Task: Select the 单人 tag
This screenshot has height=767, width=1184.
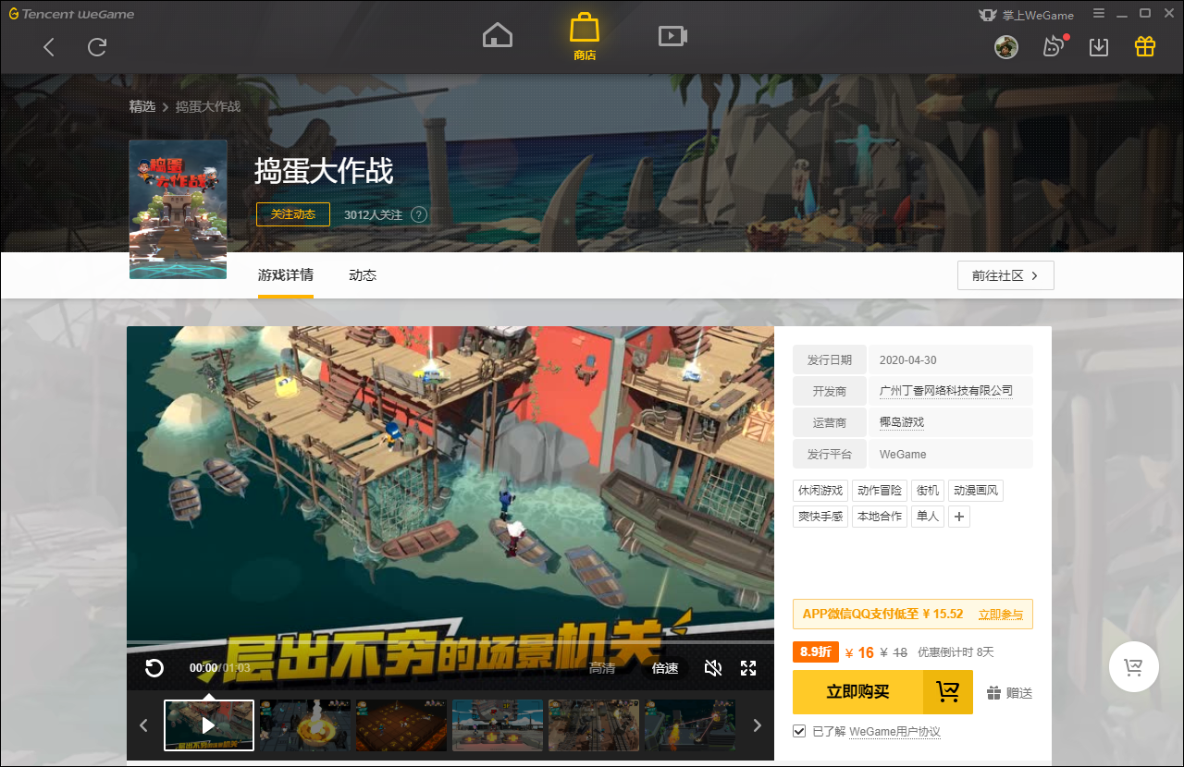Action: [x=928, y=517]
